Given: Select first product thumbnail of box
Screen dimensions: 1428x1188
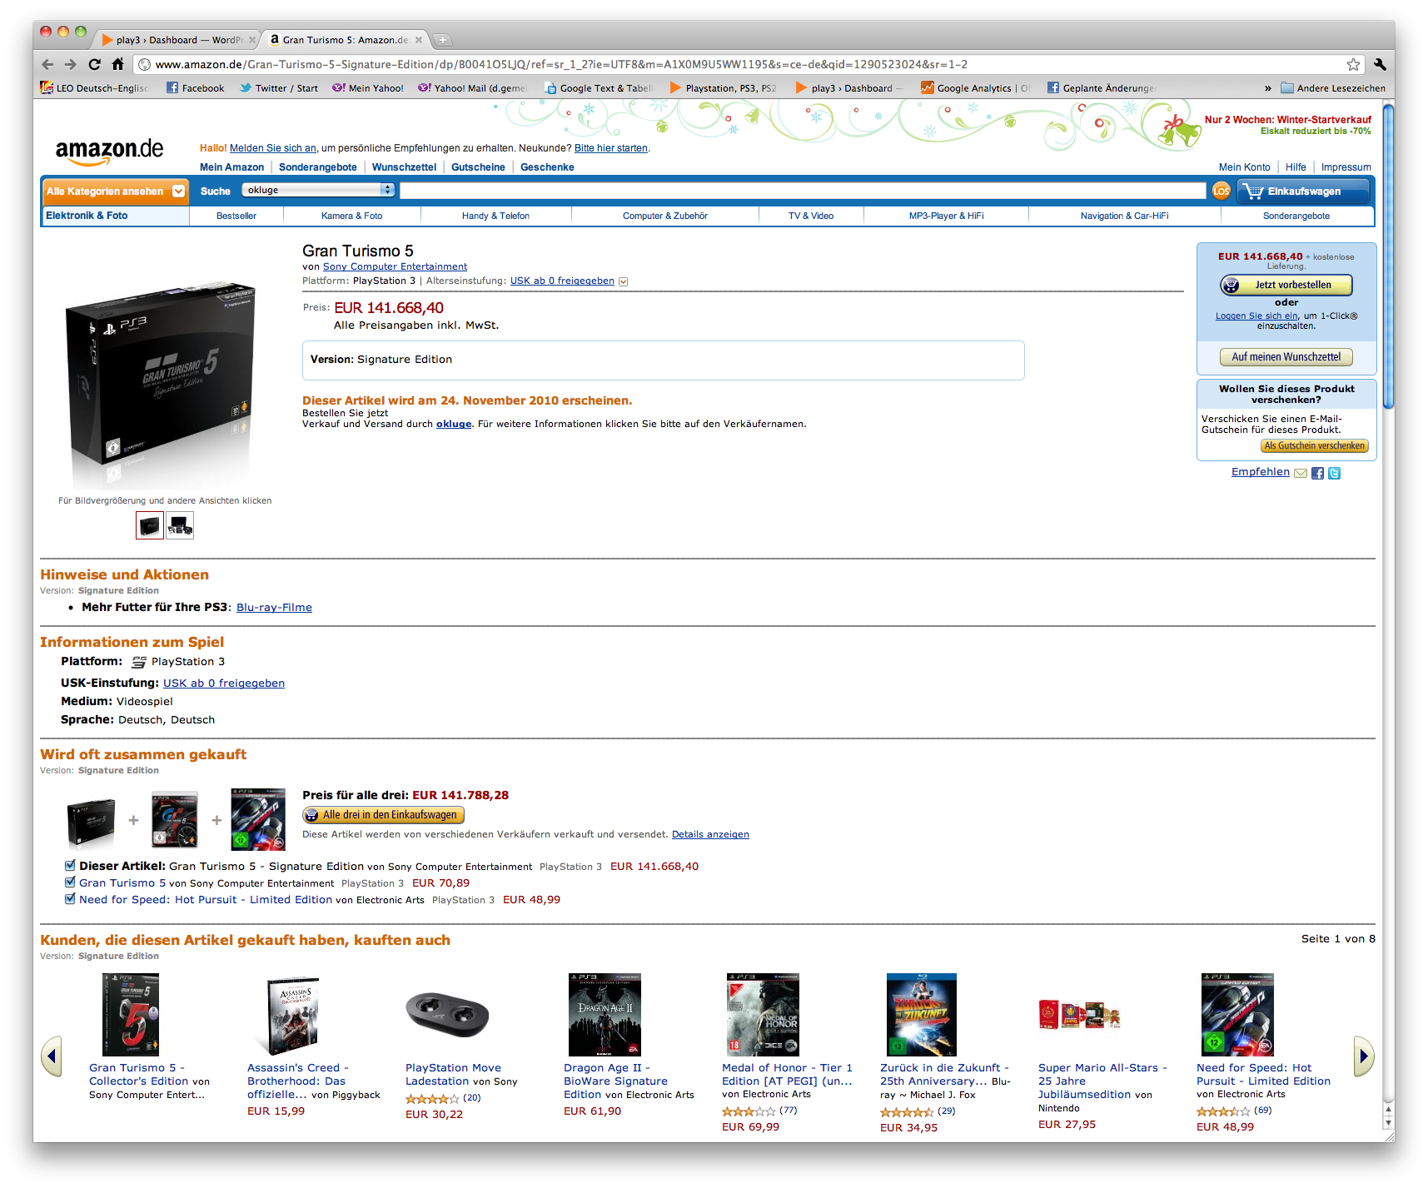Looking at the screenshot, I should pos(150,525).
